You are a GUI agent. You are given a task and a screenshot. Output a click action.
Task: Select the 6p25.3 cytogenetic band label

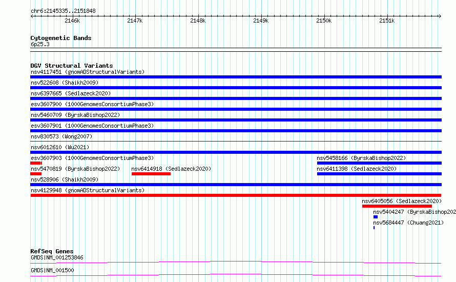[x=40, y=44]
